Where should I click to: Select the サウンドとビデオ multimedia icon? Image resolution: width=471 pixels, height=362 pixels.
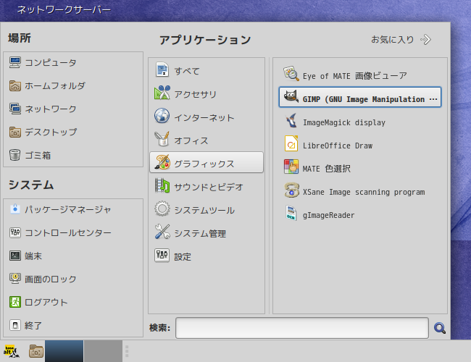162,185
